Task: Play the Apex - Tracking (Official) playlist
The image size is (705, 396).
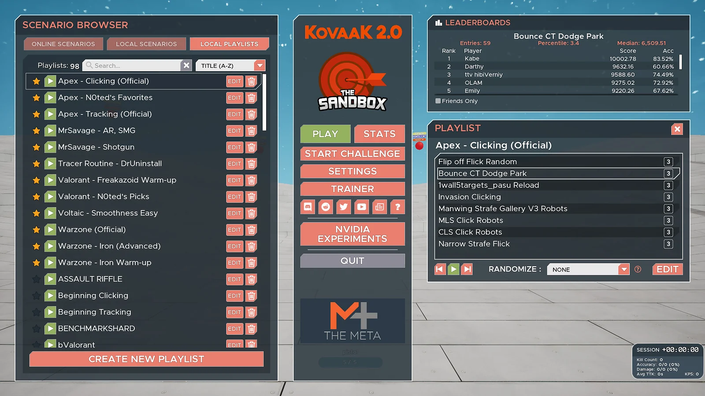Action: pyautogui.click(x=50, y=114)
